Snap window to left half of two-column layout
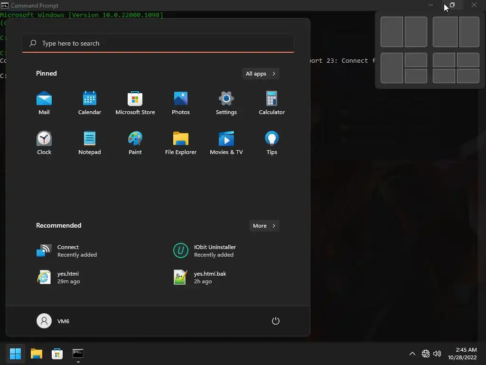Viewport: 486px width, 365px height. pyautogui.click(x=392, y=32)
